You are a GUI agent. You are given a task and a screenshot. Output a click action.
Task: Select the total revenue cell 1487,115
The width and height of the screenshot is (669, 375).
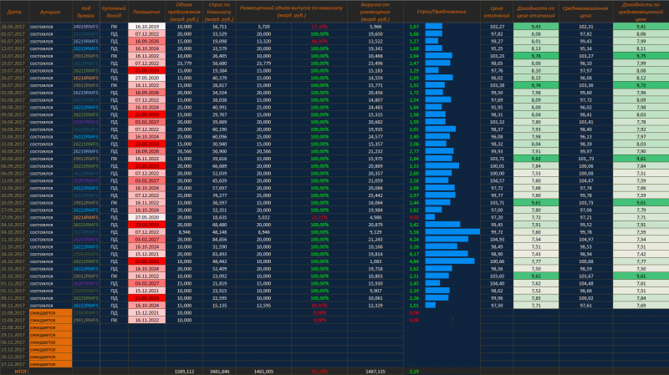pyautogui.click(x=375, y=371)
